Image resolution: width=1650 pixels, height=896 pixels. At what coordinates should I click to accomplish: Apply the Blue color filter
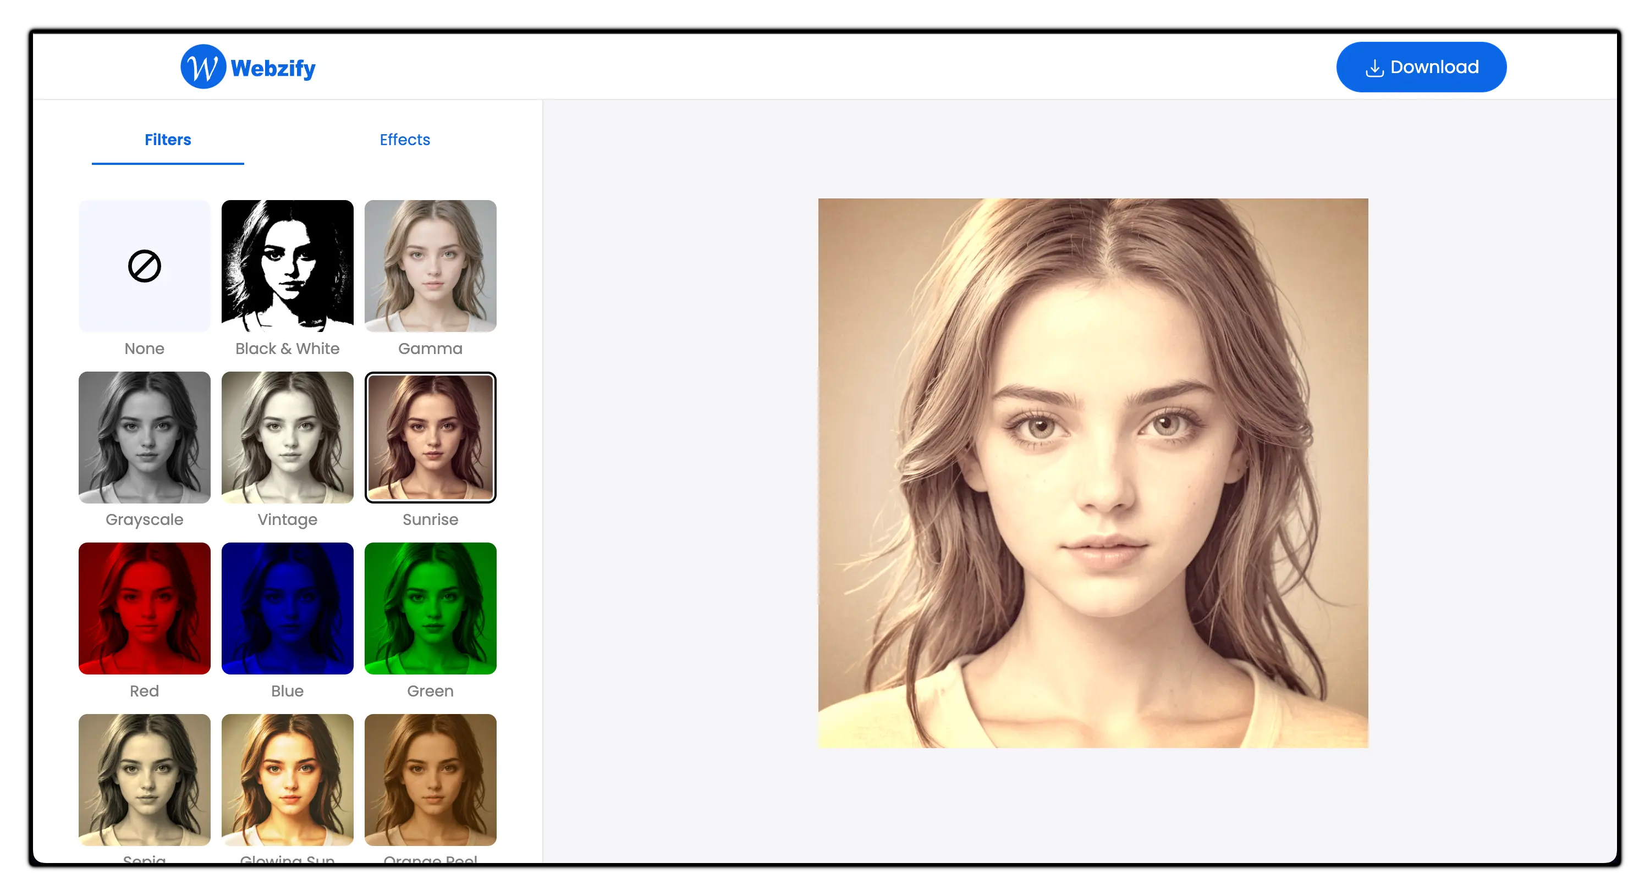287,608
